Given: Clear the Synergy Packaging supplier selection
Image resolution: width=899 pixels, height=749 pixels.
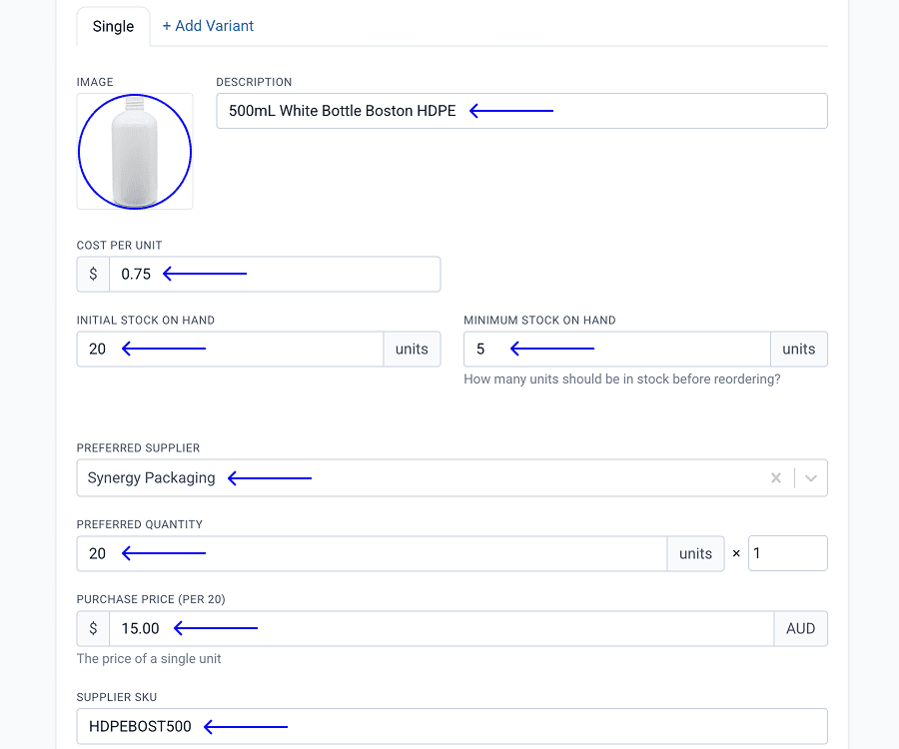Looking at the screenshot, I should (x=776, y=478).
